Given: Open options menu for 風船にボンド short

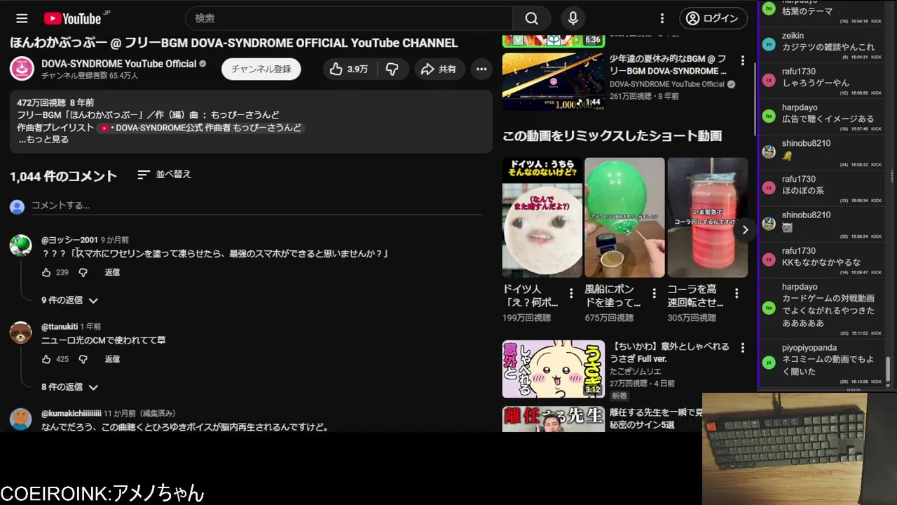Looking at the screenshot, I should click(x=654, y=293).
